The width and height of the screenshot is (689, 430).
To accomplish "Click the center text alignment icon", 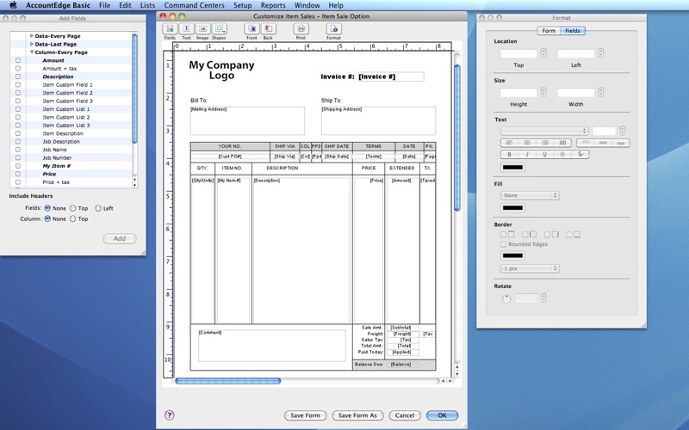I will click(x=527, y=143).
